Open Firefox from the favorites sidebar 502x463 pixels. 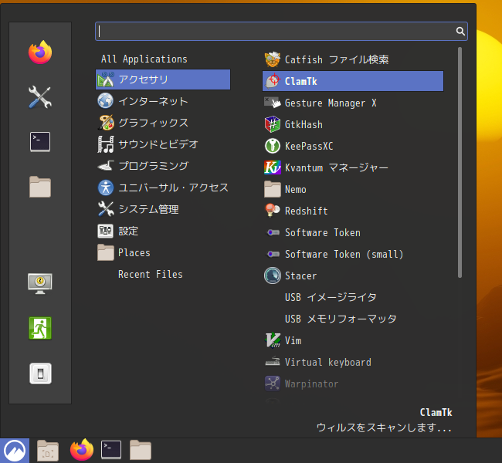pyautogui.click(x=40, y=52)
